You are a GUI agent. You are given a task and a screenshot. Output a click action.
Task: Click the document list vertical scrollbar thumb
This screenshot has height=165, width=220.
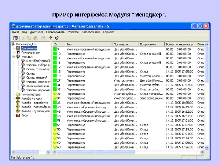point(207,64)
